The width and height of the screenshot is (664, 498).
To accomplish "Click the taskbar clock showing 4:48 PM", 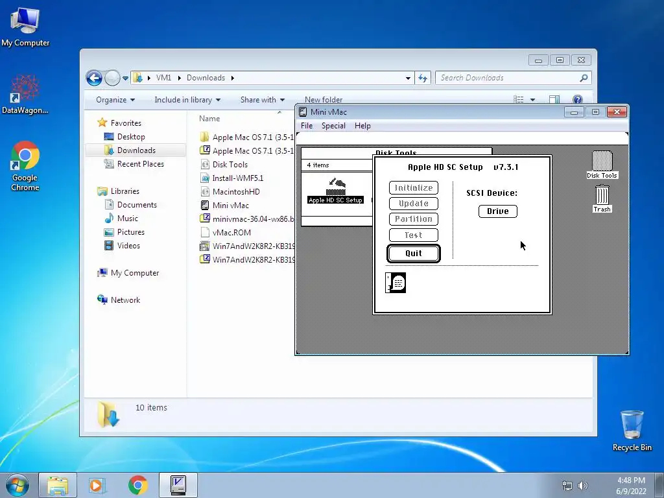I will (x=631, y=486).
